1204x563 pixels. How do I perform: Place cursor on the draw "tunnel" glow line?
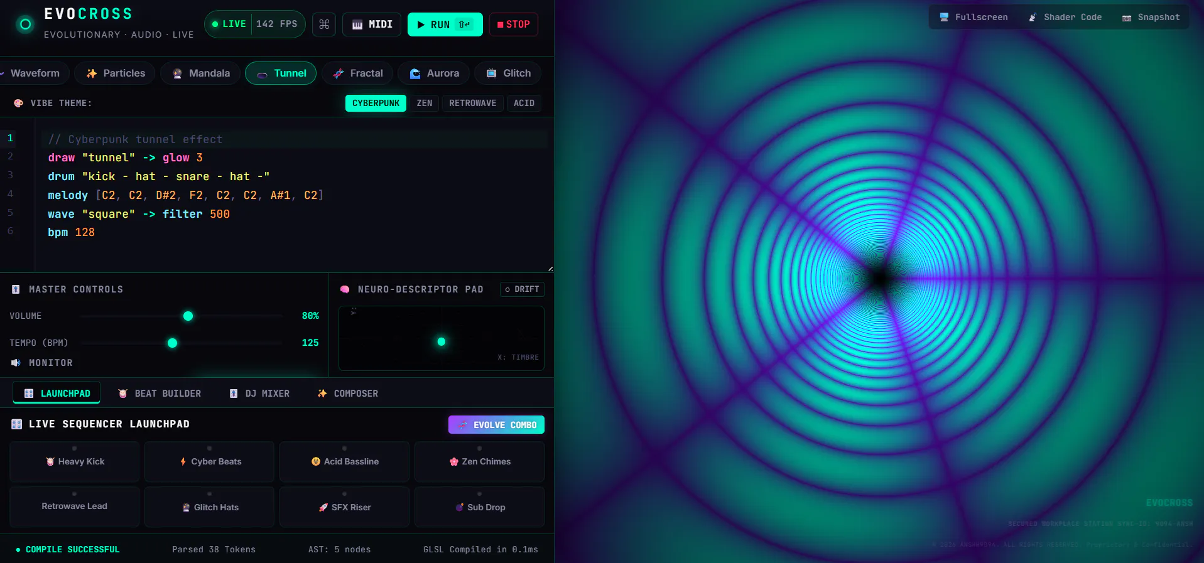coord(126,158)
